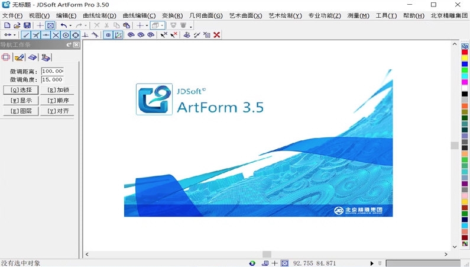Click the third blue shape display icon
Viewport: 470px width, 267px height.
(151, 35)
